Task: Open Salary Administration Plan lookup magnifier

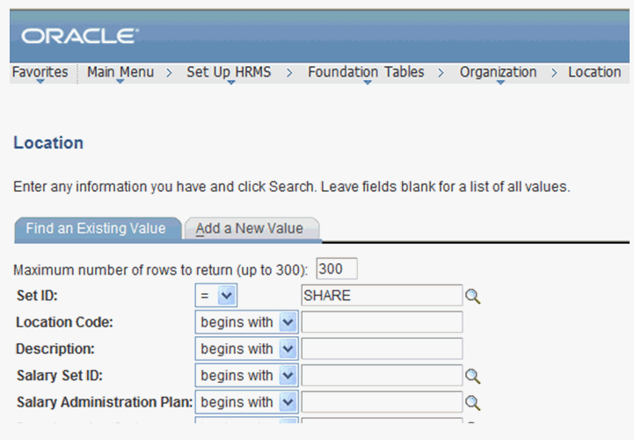Action: [472, 403]
